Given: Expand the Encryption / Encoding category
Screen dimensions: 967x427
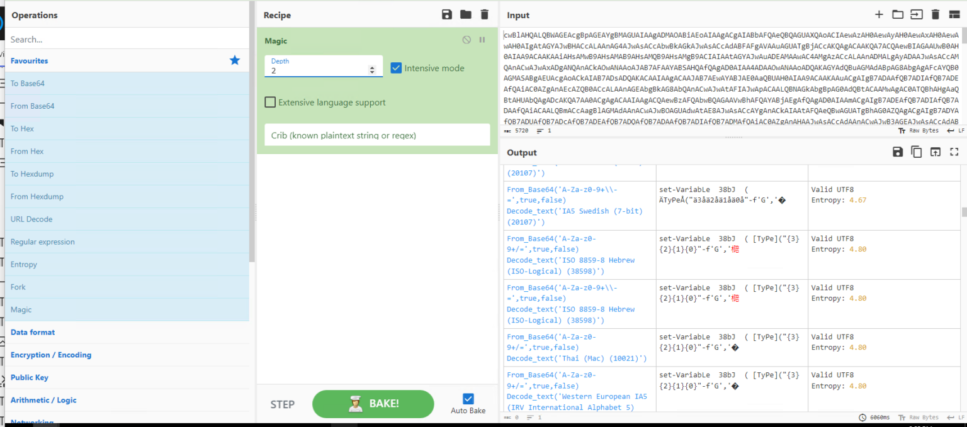Looking at the screenshot, I should 51,355.
